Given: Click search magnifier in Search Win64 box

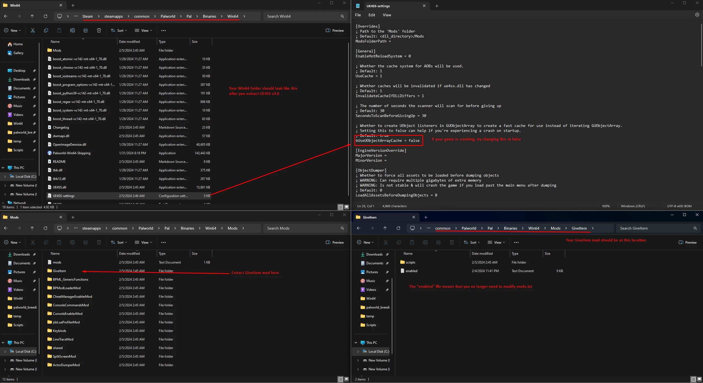Looking at the screenshot, I should [x=342, y=16].
